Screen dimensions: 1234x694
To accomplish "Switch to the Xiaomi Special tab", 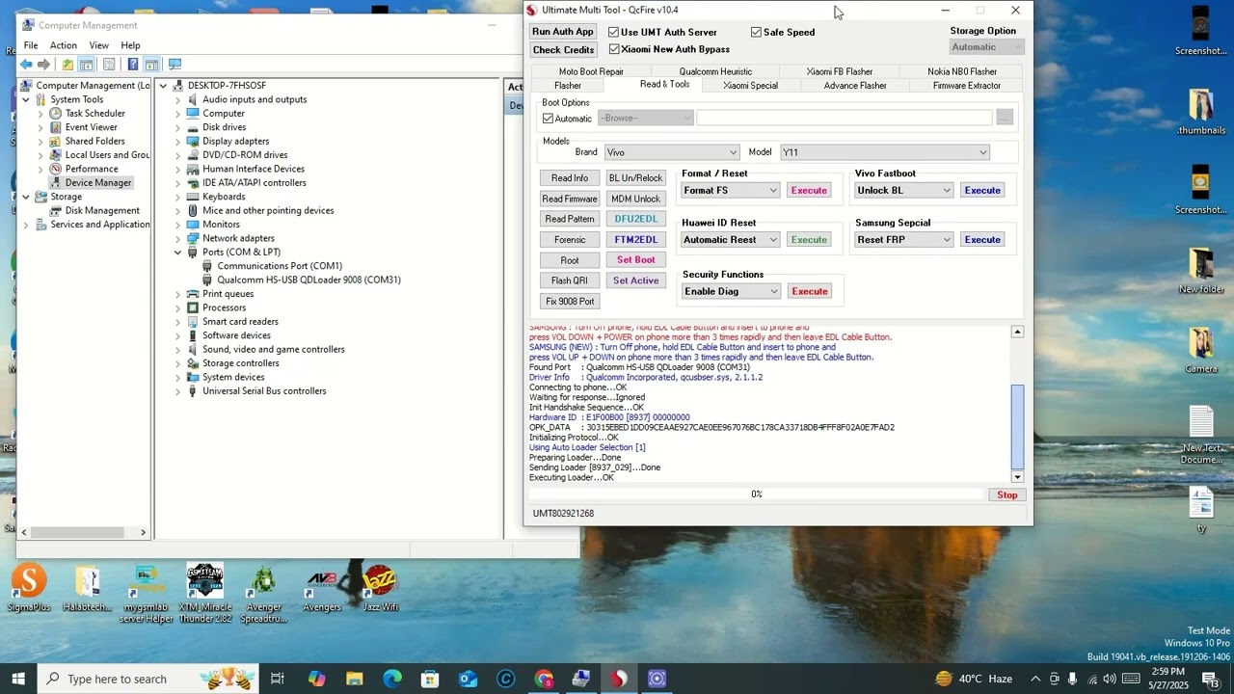I will pyautogui.click(x=750, y=86).
